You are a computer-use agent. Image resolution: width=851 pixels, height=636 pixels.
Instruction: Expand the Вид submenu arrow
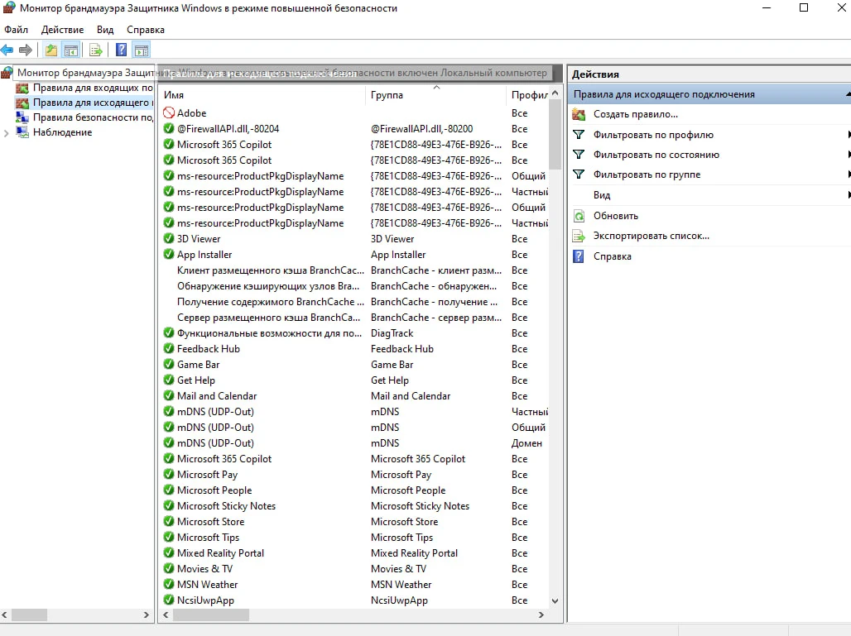(849, 194)
